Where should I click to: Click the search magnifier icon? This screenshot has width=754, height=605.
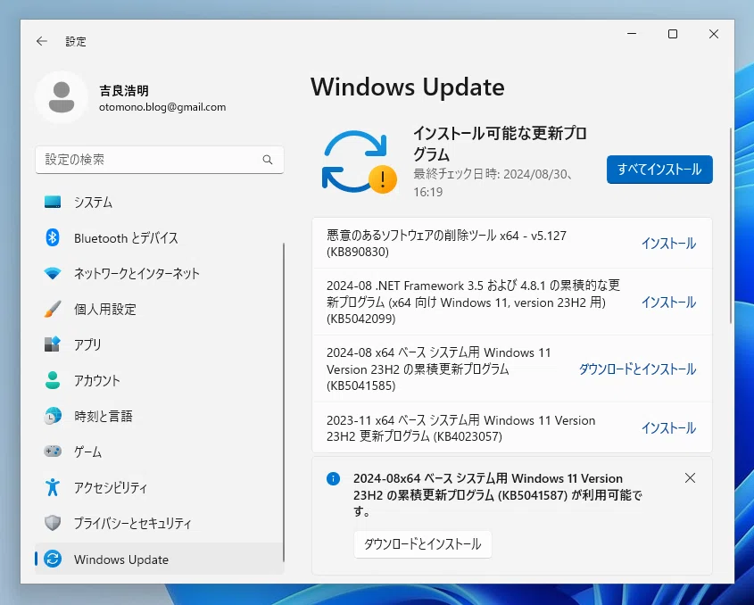(268, 160)
